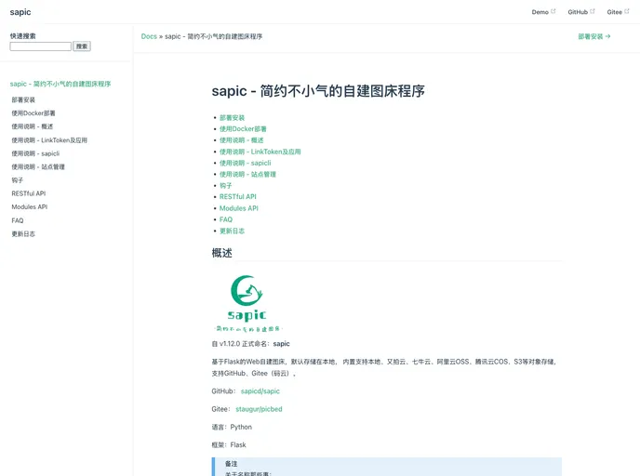Viewport: 640px width, 476px height.
Task: Open sidebar item 钩子
Action: coord(18,179)
